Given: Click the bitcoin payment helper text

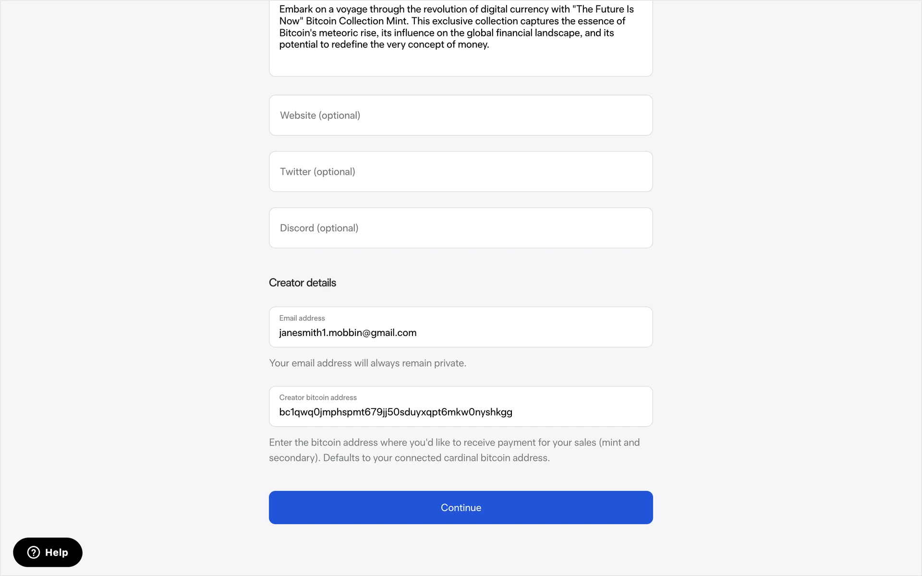Looking at the screenshot, I should [454, 443].
